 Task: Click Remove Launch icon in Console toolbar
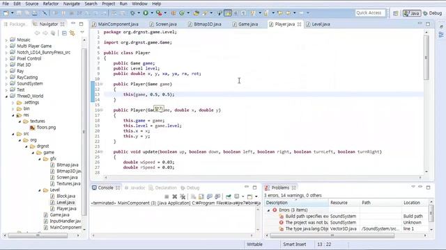coord(175,197)
